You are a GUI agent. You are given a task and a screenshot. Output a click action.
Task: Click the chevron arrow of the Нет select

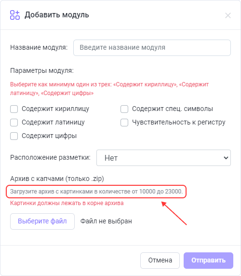(x=226, y=158)
